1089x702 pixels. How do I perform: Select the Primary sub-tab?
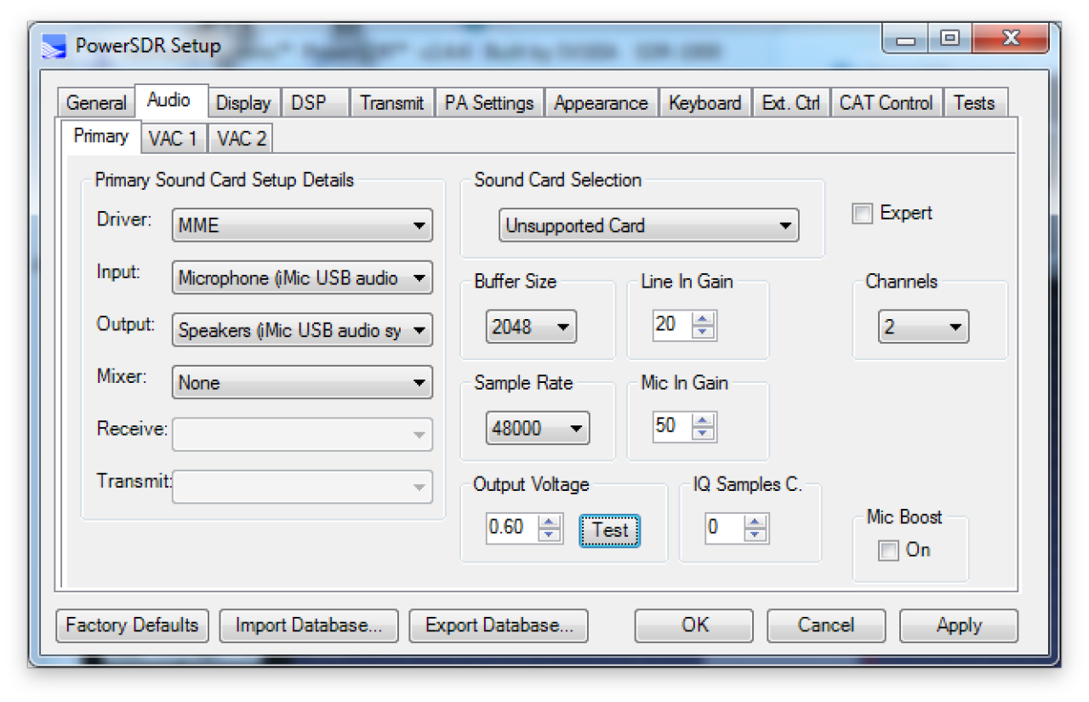[101, 136]
